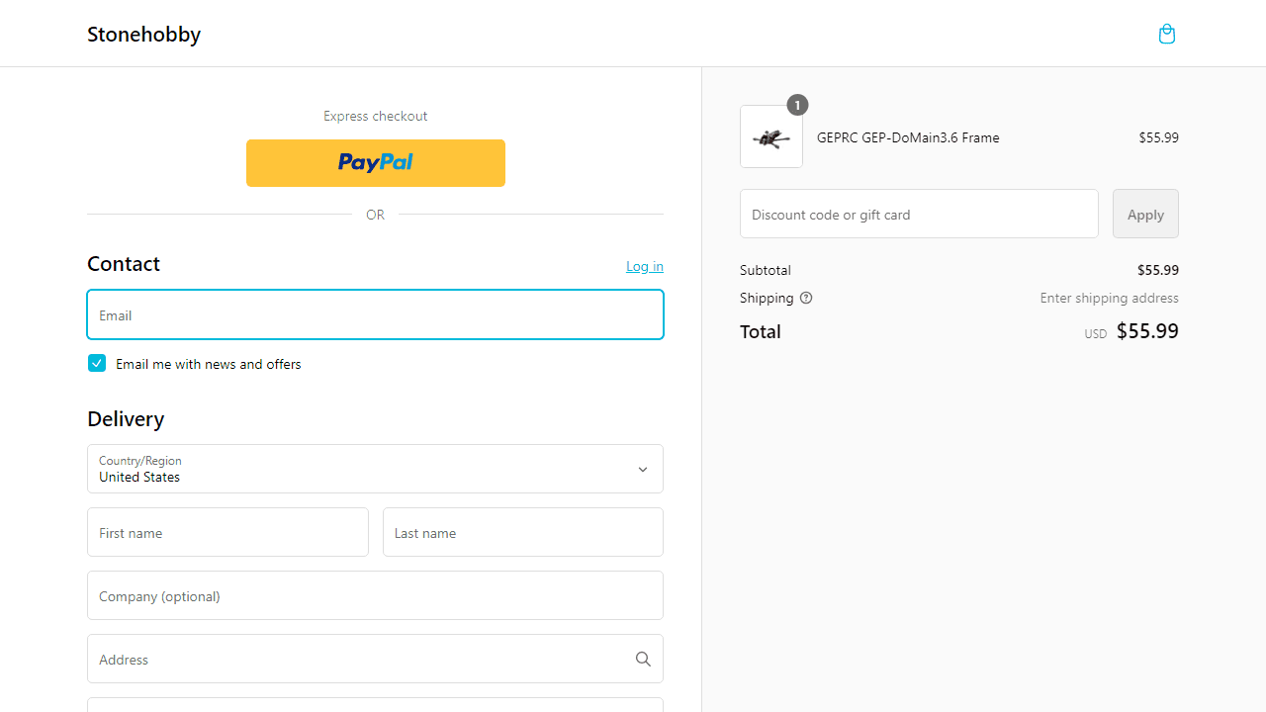Image resolution: width=1266 pixels, height=712 pixels.
Task: Open the GEPRC frame product thumbnail
Action: 771,136
